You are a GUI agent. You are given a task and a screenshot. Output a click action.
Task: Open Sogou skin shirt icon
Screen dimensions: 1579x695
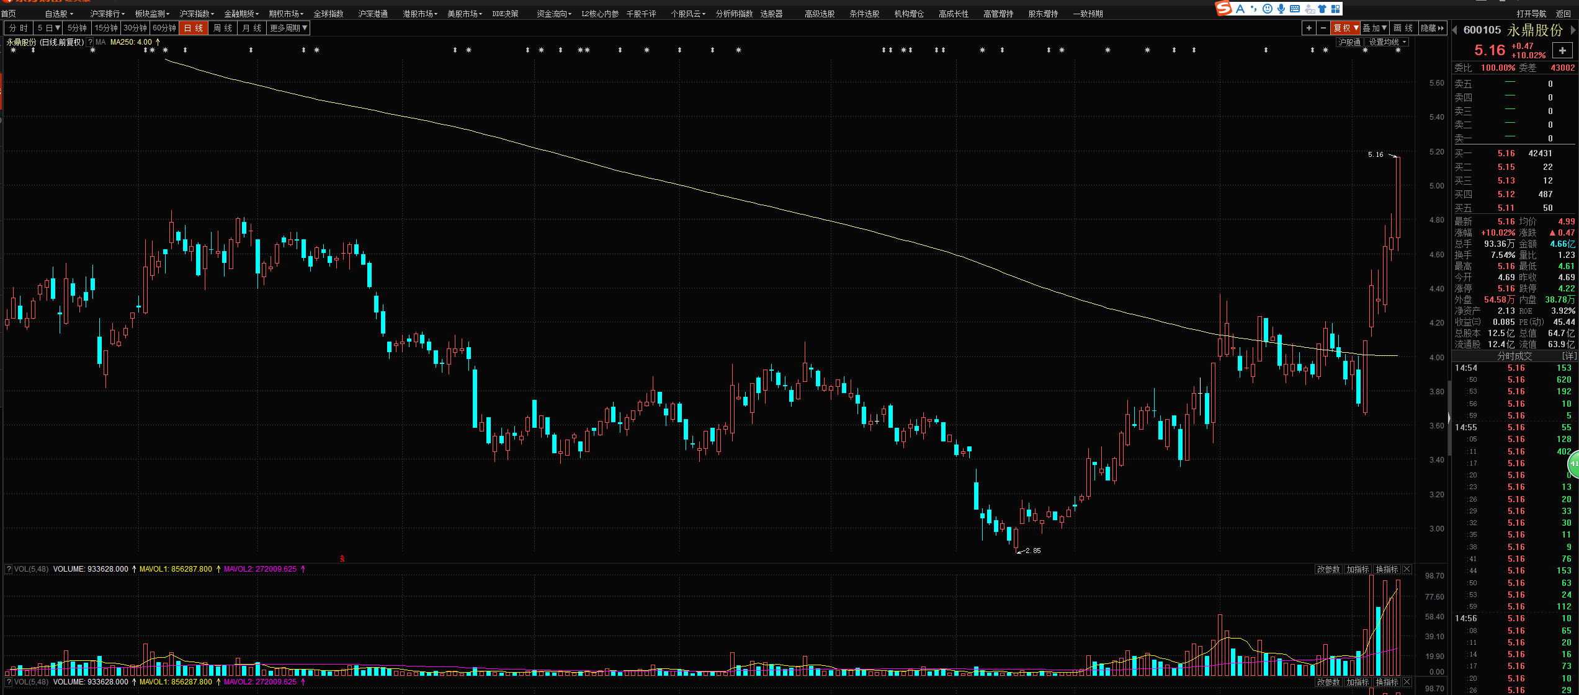point(1322,9)
